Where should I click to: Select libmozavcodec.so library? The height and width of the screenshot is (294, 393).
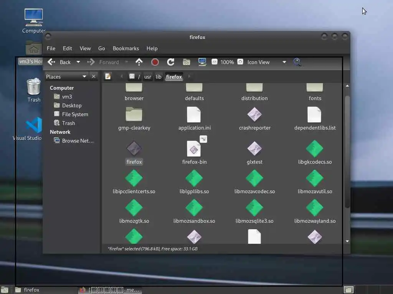point(254,182)
